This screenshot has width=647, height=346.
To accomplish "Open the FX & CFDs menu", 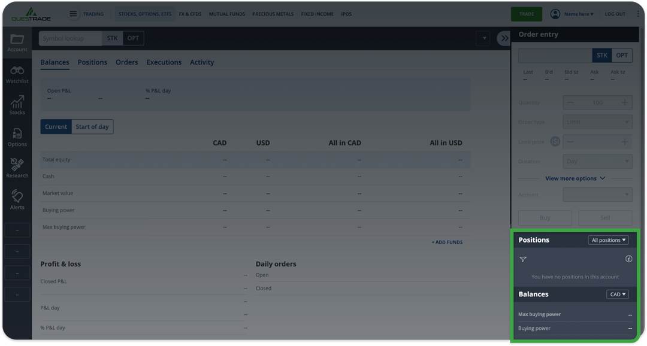I will [190, 14].
